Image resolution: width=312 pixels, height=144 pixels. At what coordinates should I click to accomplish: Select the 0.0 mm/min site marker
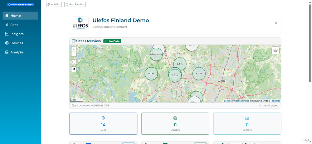click(x=156, y=54)
